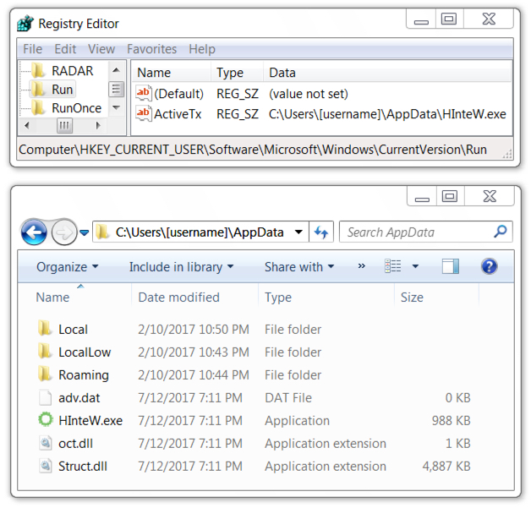Select the RADAR key in registry tree
Screen dimensions: 531x508
(72, 71)
